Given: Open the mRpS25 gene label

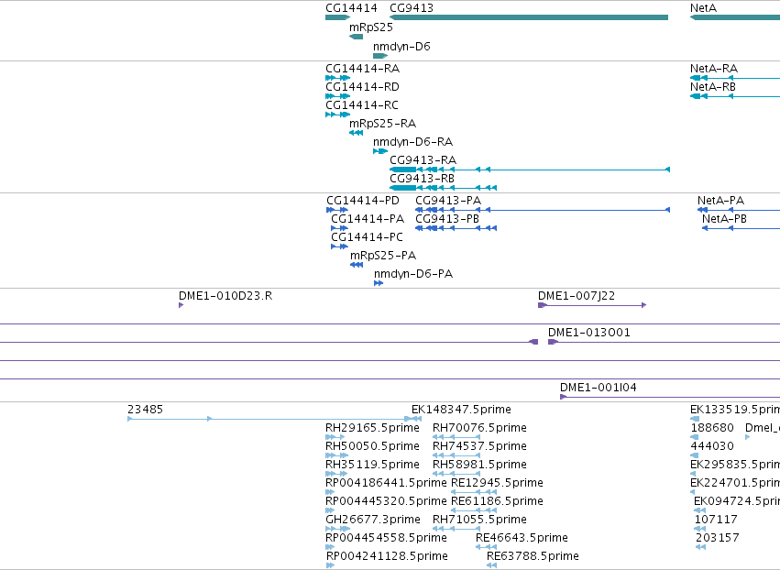Looking at the screenshot, I should [x=371, y=27].
